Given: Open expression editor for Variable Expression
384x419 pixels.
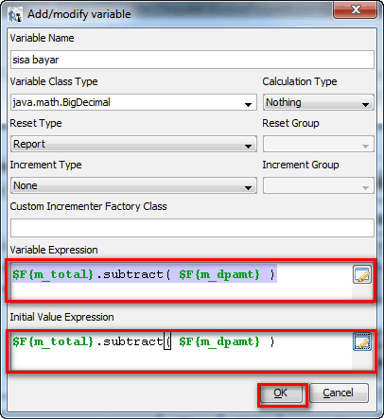Looking at the screenshot, I should tap(362, 274).
